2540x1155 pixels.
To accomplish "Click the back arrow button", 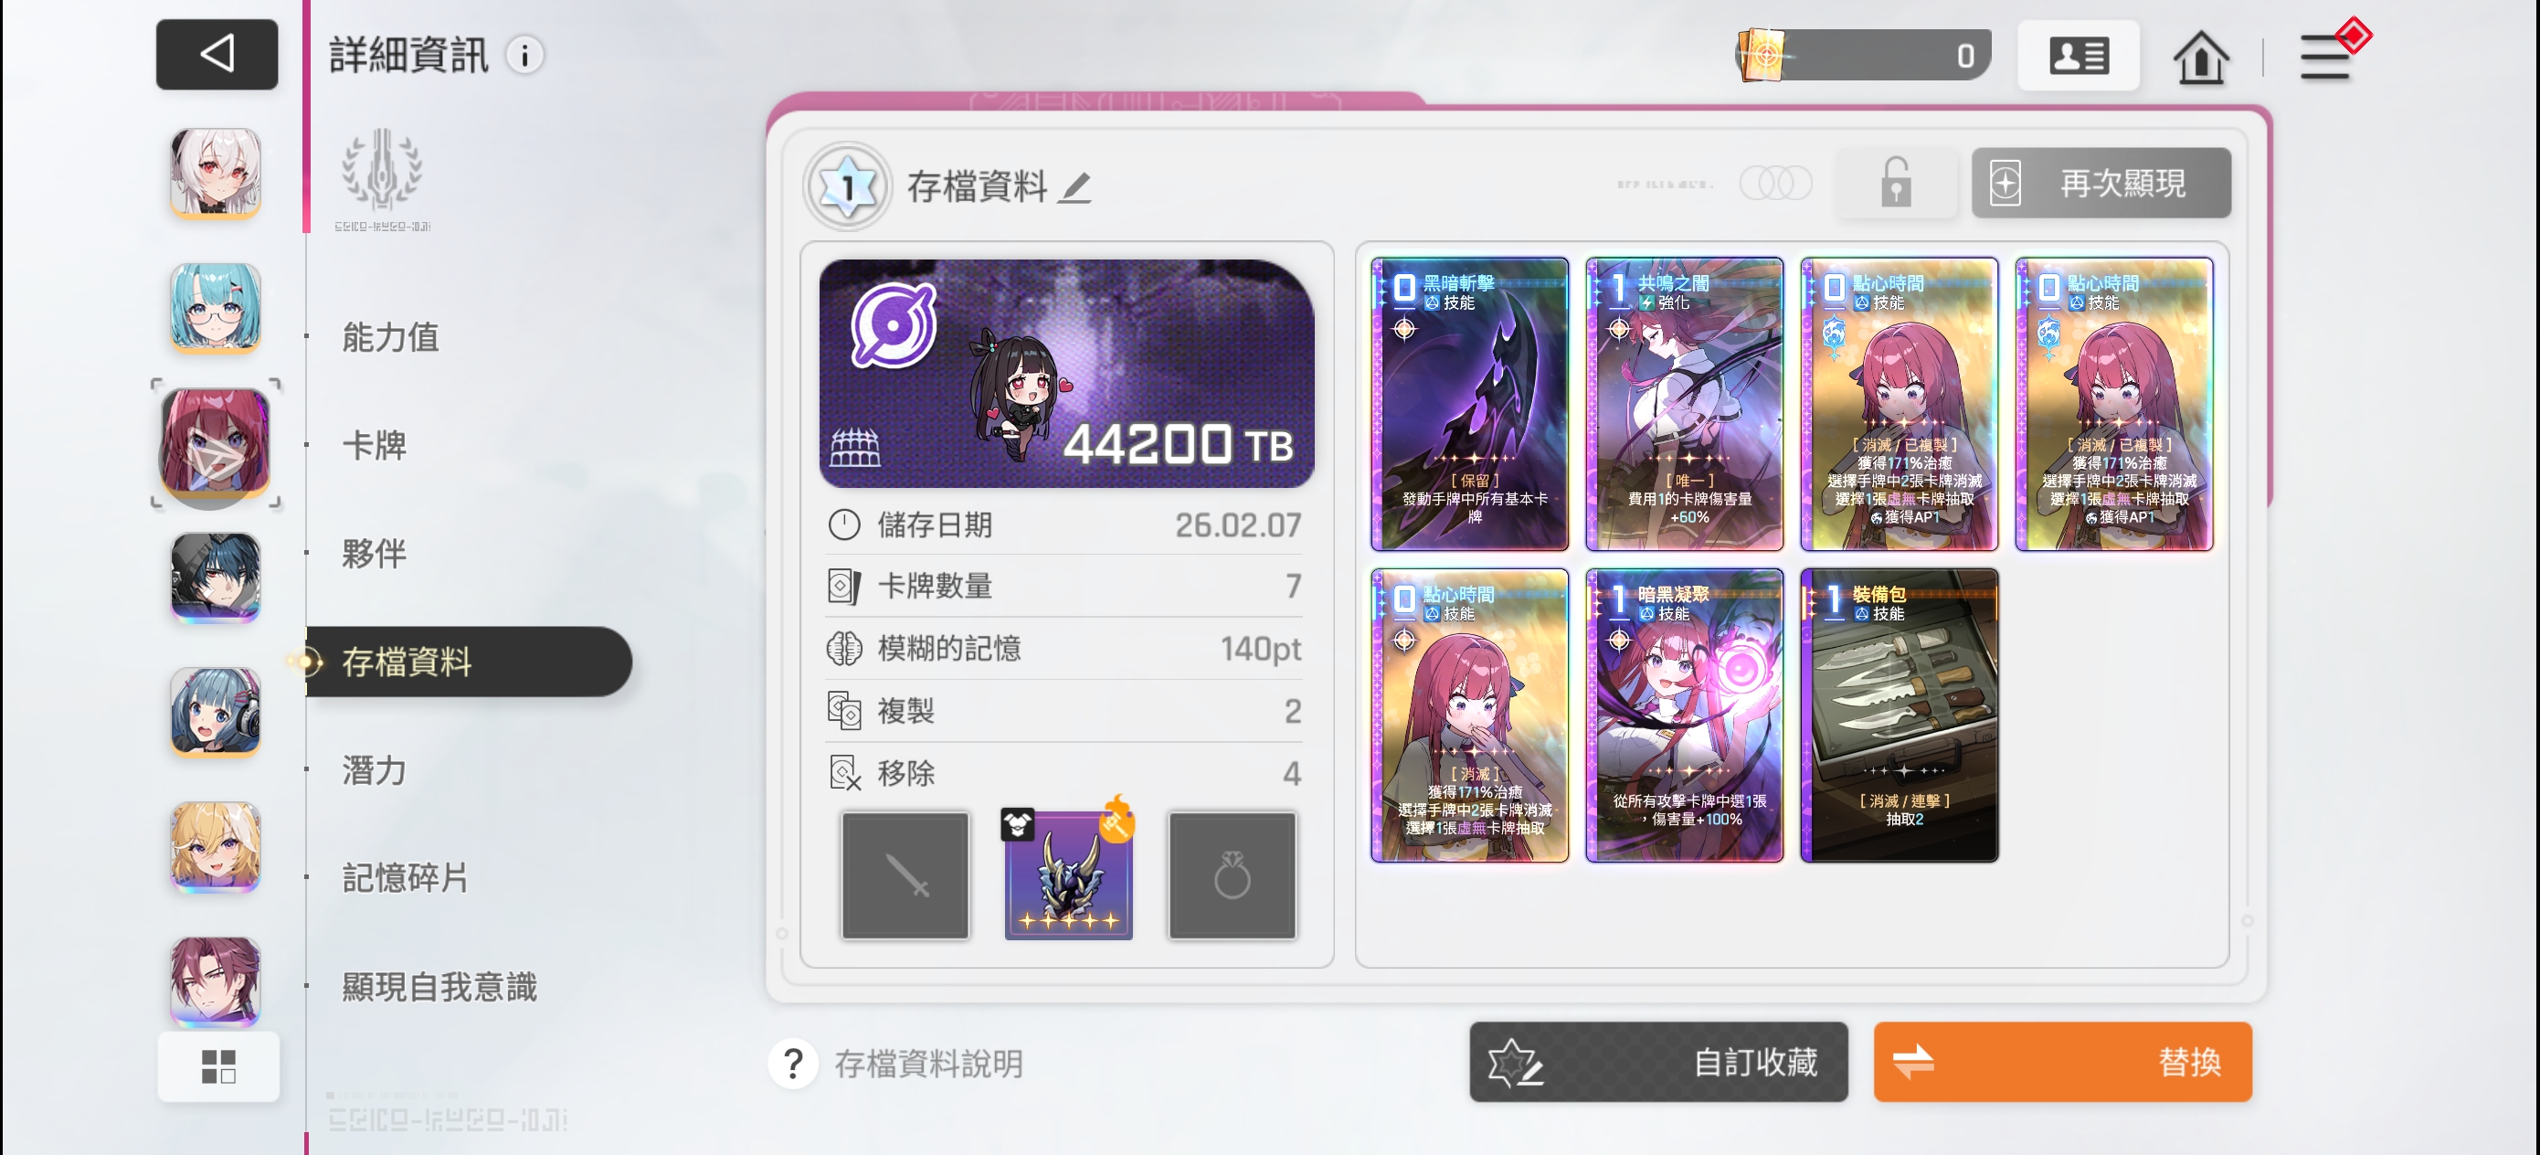I will coord(217,54).
